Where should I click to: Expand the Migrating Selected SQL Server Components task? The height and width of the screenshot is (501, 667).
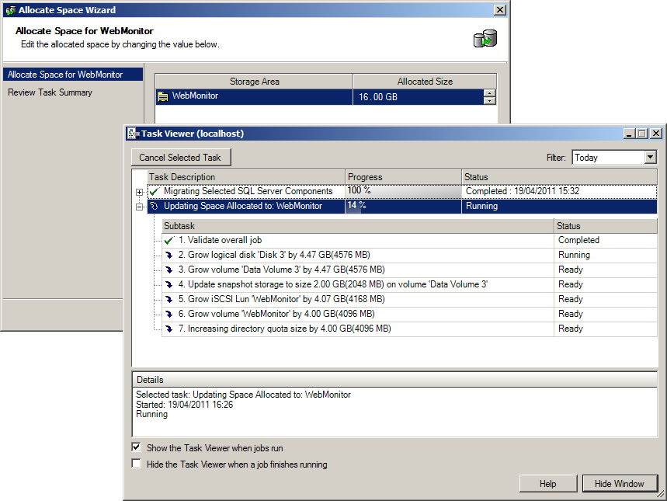tap(139, 193)
